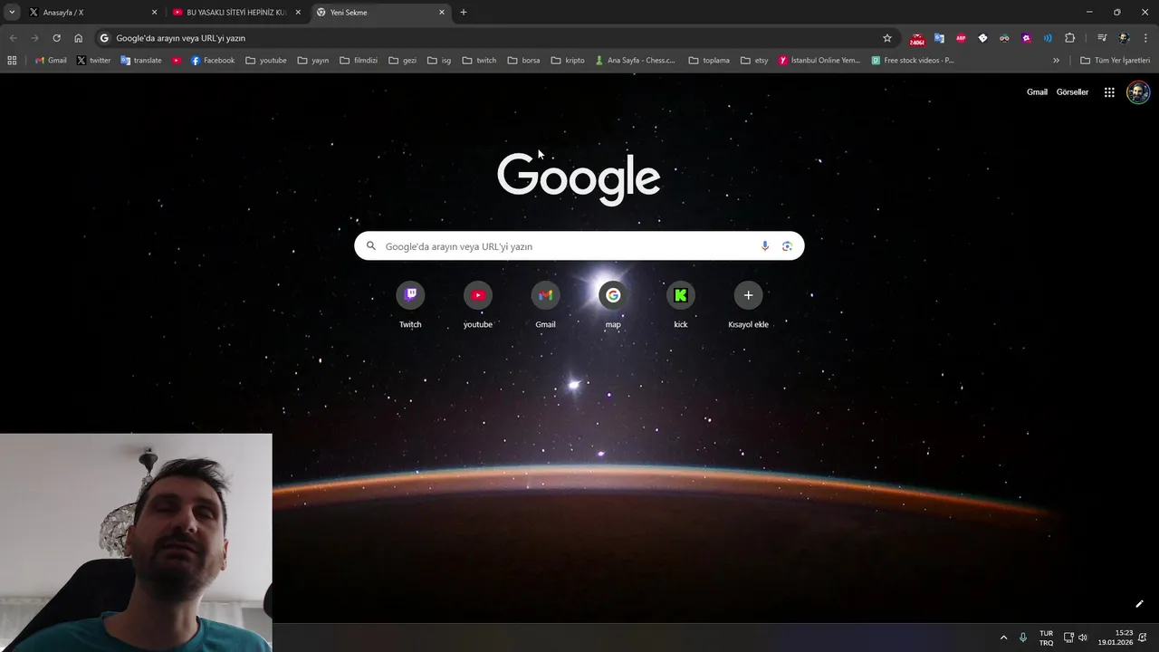Image resolution: width=1159 pixels, height=652 pixels.
Task: Open the filmdizi bookmarks folder
Action: (359, 61)
